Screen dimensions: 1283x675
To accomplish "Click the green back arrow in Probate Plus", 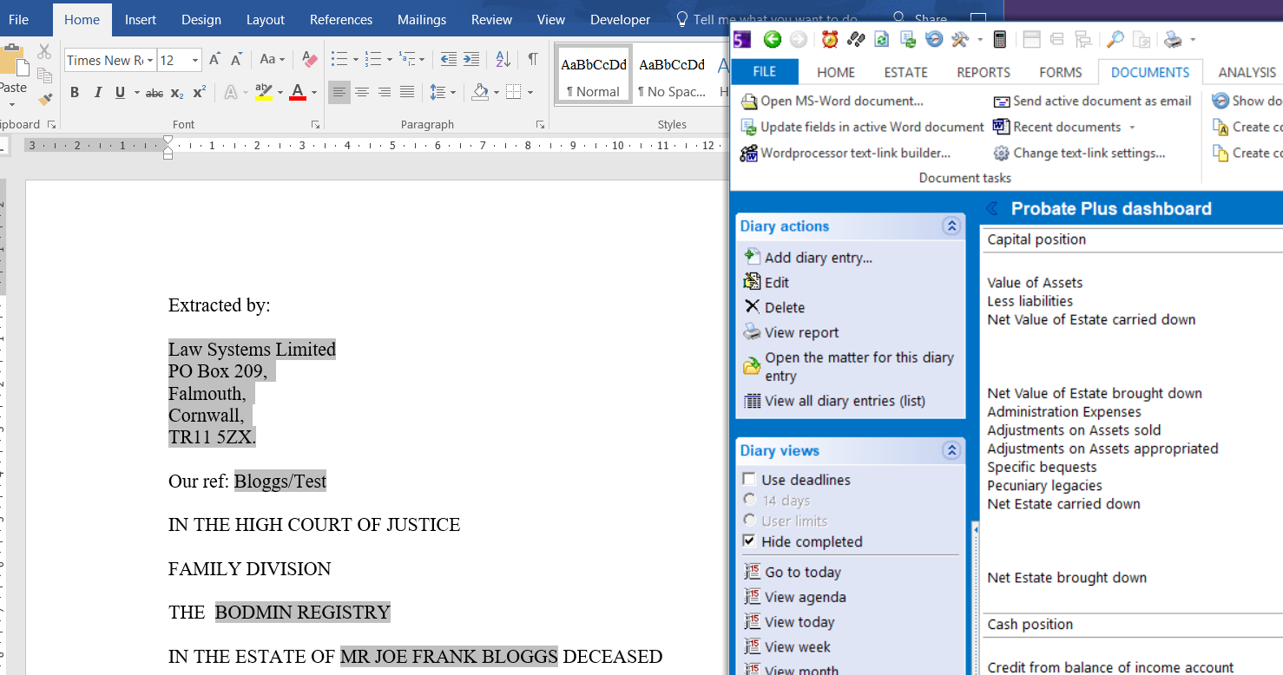I will coord(772,39).
